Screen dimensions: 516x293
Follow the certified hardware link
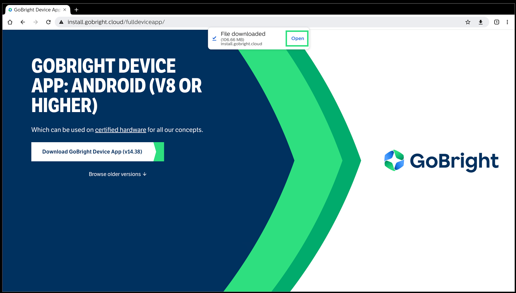120,130
